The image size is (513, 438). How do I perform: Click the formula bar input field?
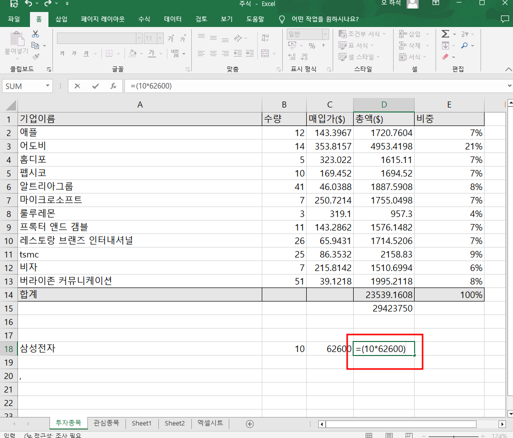point(314,86)
